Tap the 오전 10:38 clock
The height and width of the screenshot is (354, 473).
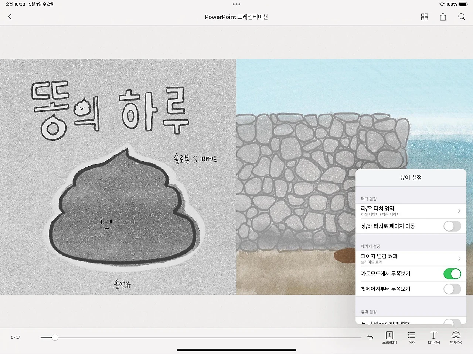tap(15, 4)
